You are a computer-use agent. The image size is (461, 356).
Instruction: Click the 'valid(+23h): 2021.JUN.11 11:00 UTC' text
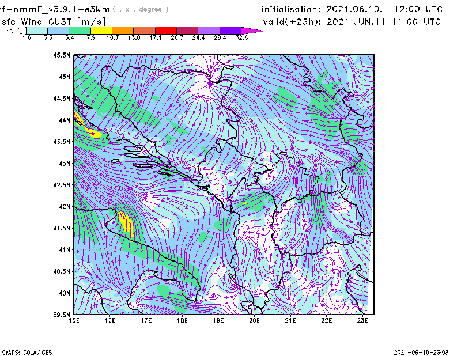[352, 22]
